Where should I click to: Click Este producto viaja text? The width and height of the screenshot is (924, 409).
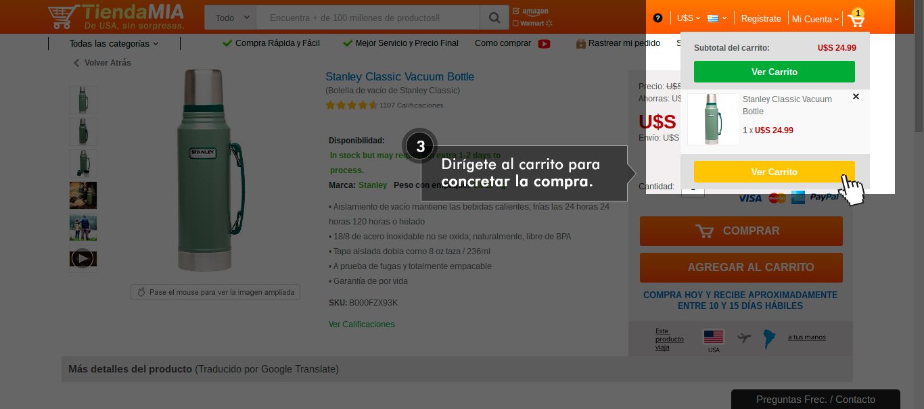pos(670,339)
